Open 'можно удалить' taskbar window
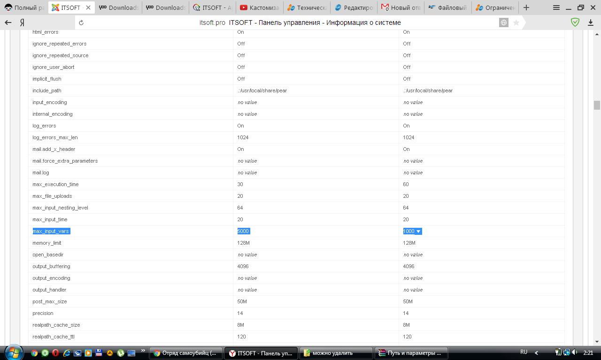The width and height of the screenshot is (601, 360). [336, 353]
